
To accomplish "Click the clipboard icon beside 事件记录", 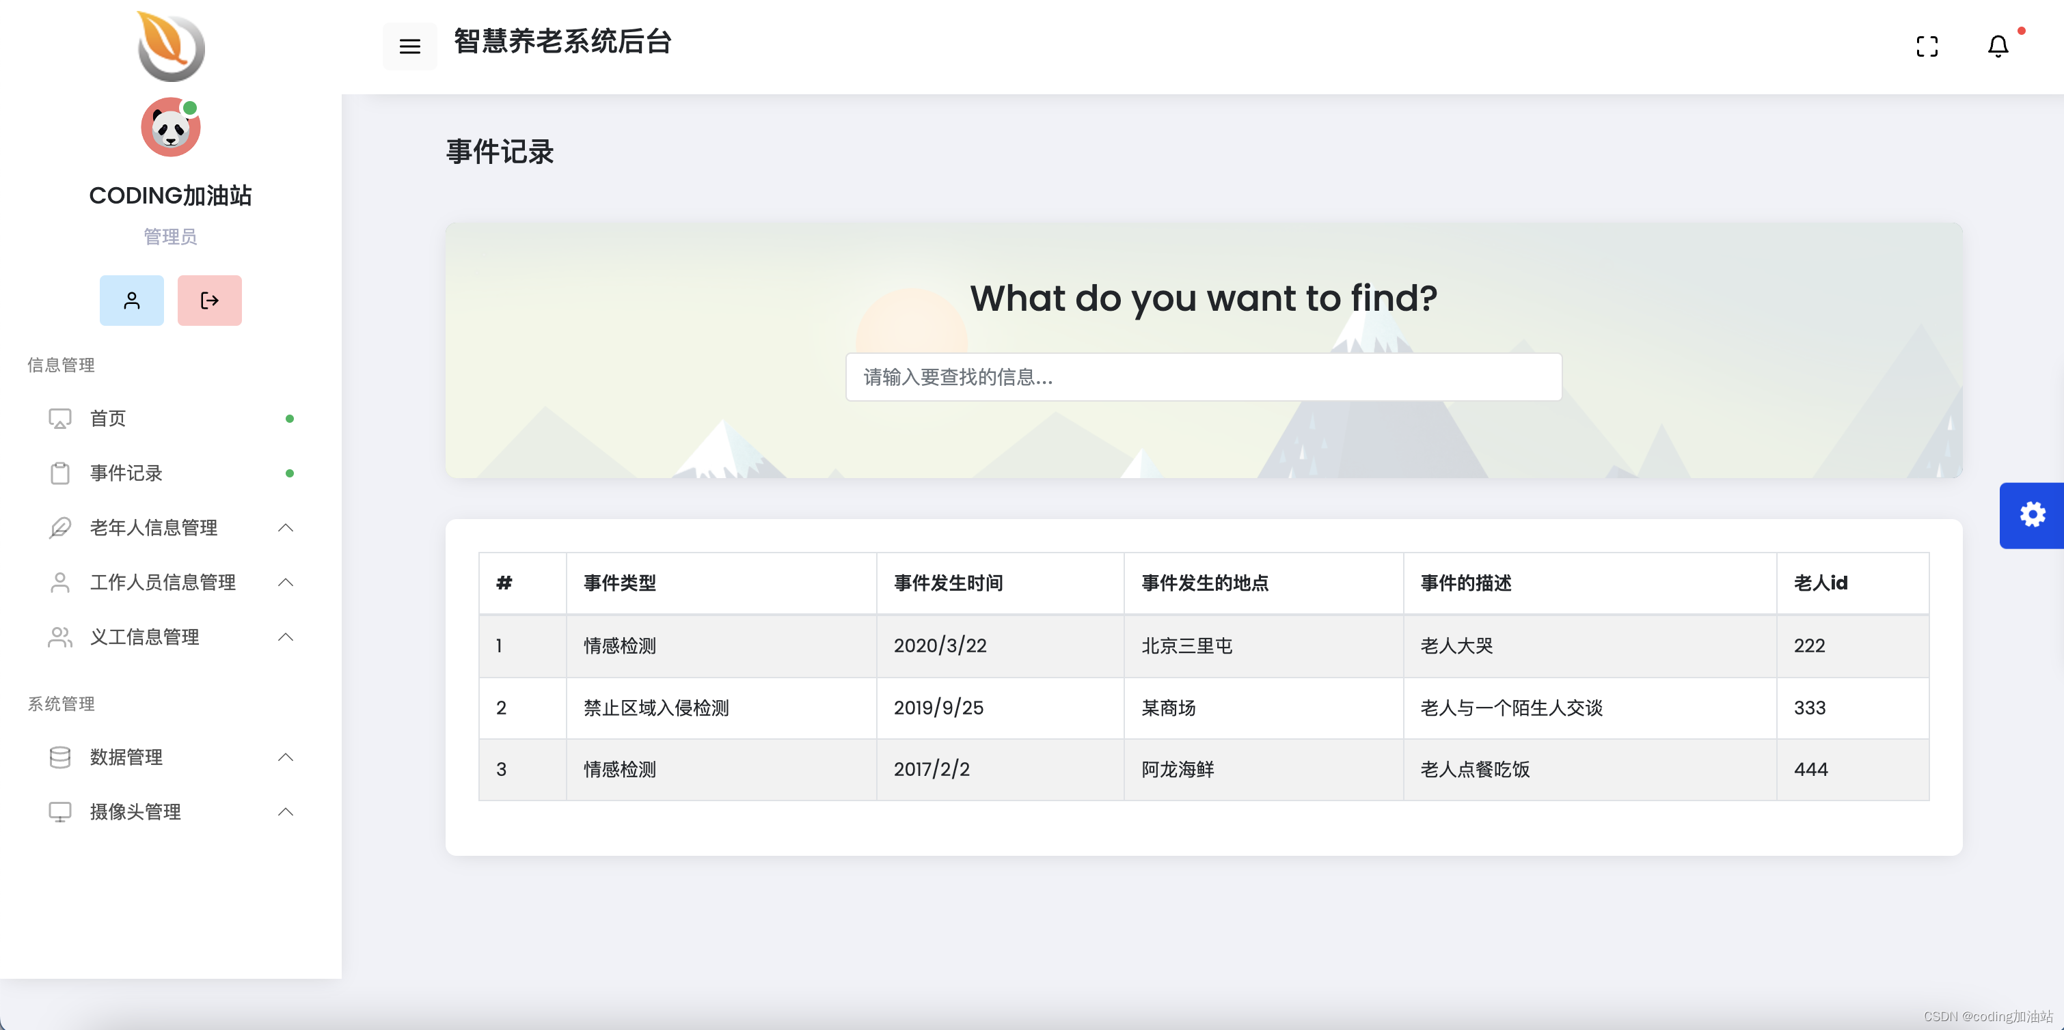I will click(60, 473).
